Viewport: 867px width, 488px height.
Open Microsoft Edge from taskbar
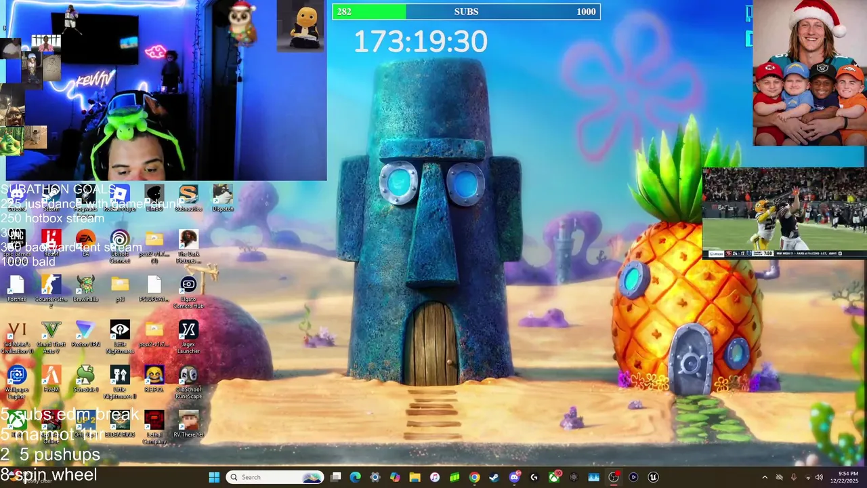[356, 477]
